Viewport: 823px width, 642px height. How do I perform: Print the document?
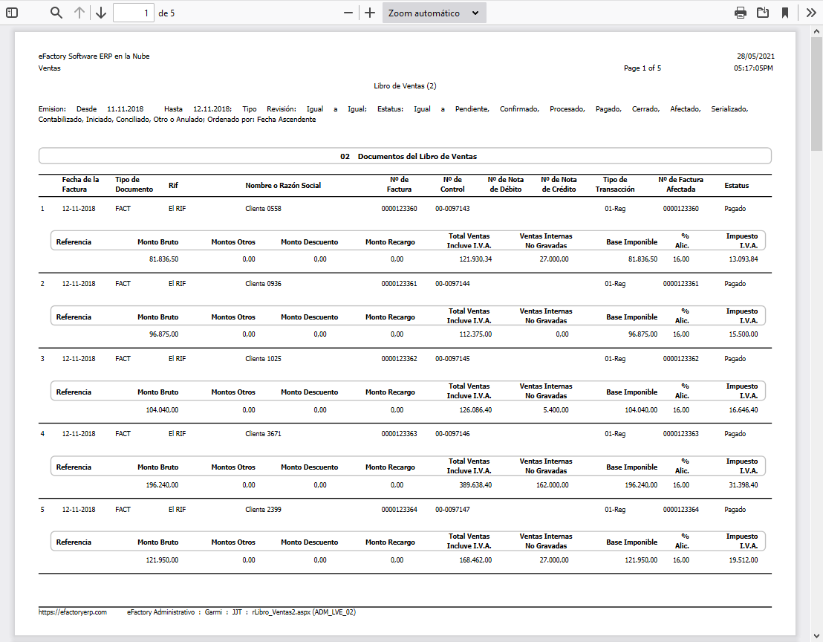click(741, 13)
